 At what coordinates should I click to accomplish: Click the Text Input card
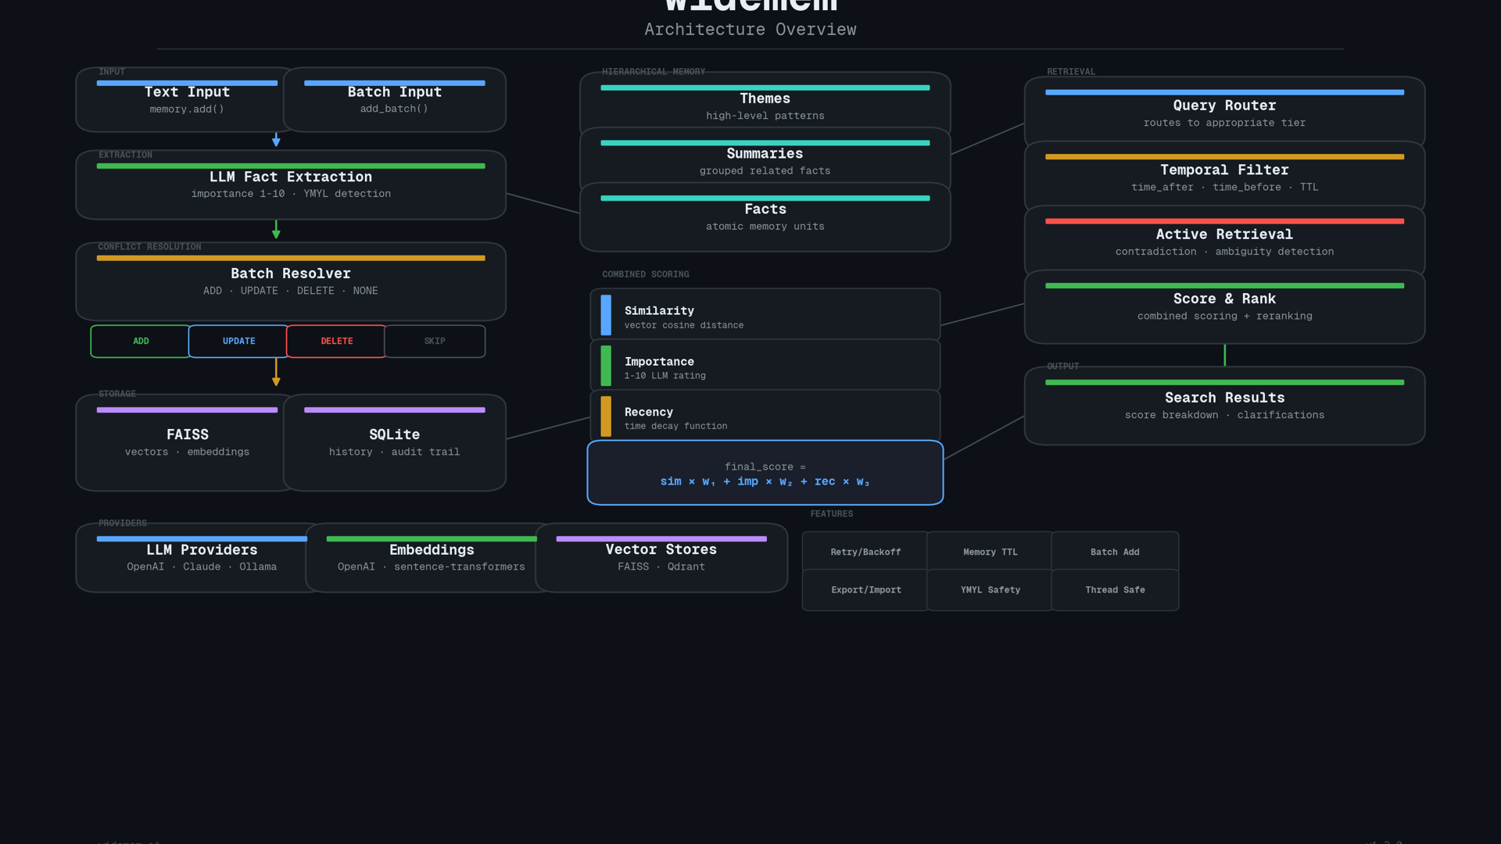186,100
